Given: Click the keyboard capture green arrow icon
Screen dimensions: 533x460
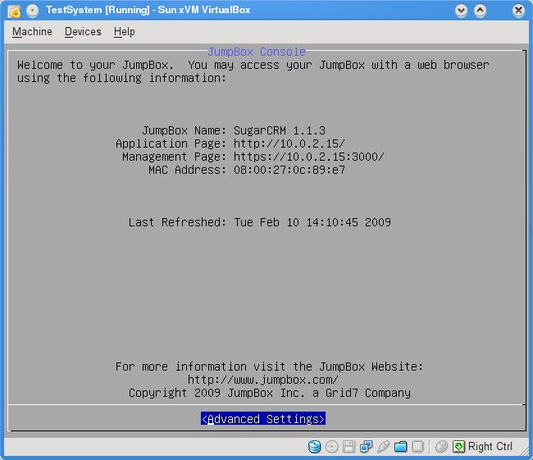Looking at the screenshot, I should click(x=458, y=446).
